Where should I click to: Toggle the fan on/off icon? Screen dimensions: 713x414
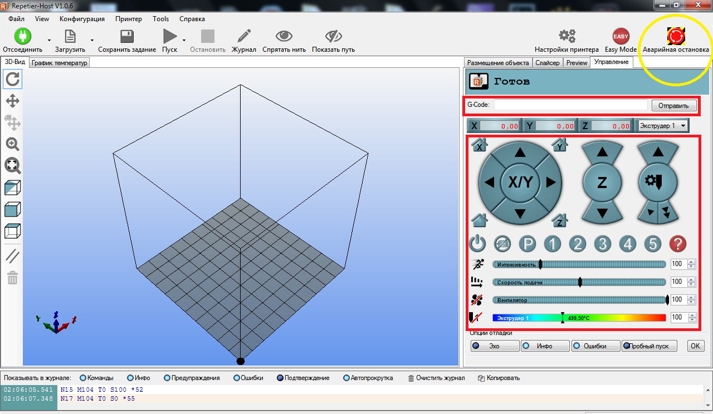tap(477, 300)
